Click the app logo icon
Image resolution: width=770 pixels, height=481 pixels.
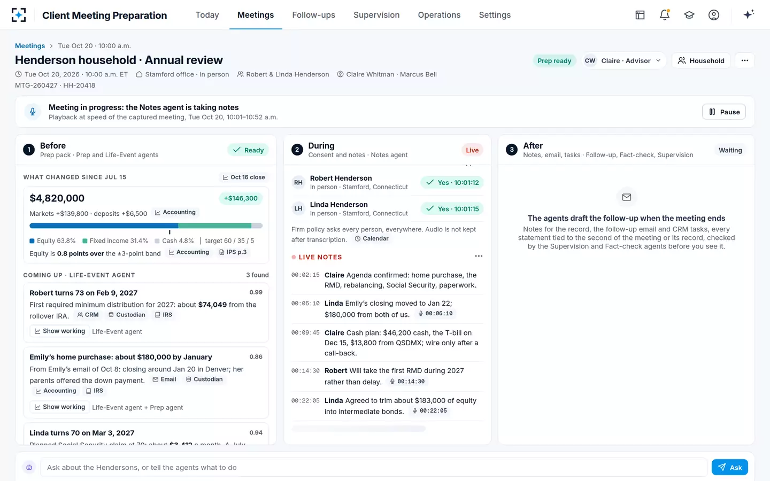(19, 15)
